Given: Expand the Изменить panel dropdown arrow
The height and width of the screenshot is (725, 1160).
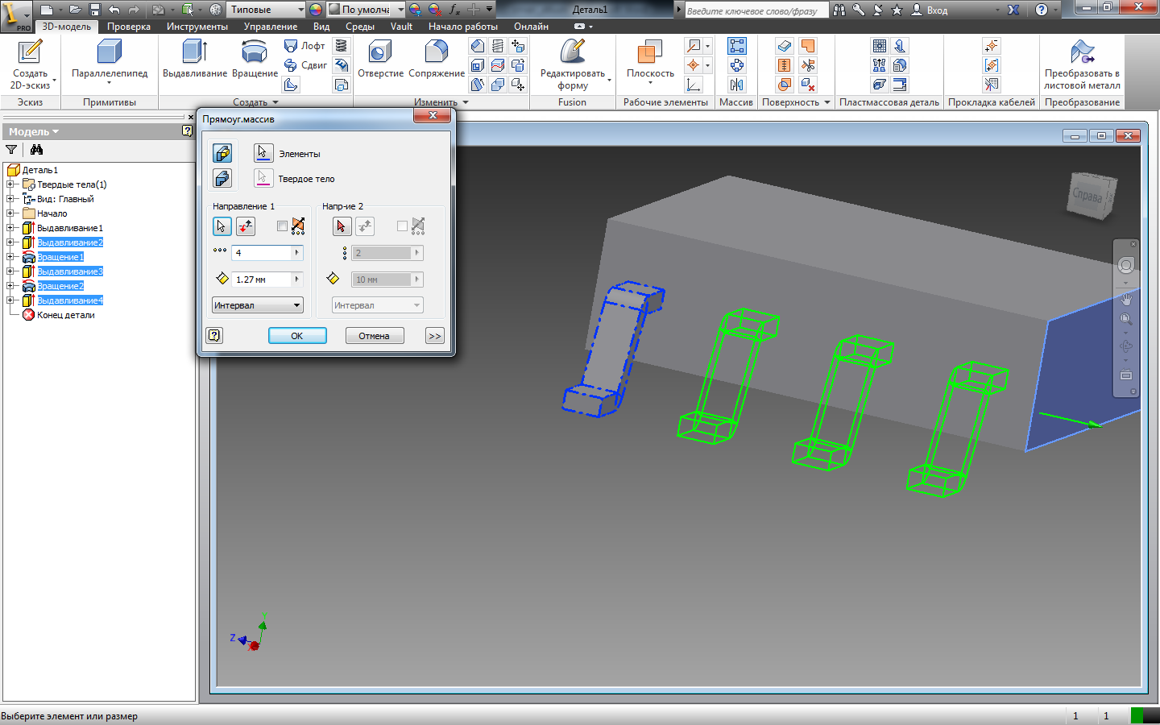Looking at the screenshot, I should point(466,102).
